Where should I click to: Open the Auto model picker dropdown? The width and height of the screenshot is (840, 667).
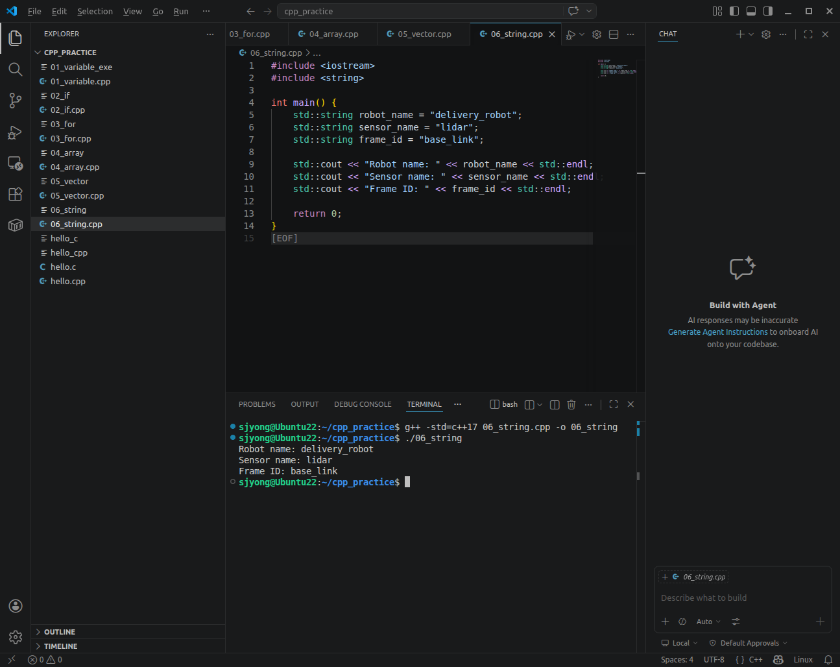coord(708,622)
